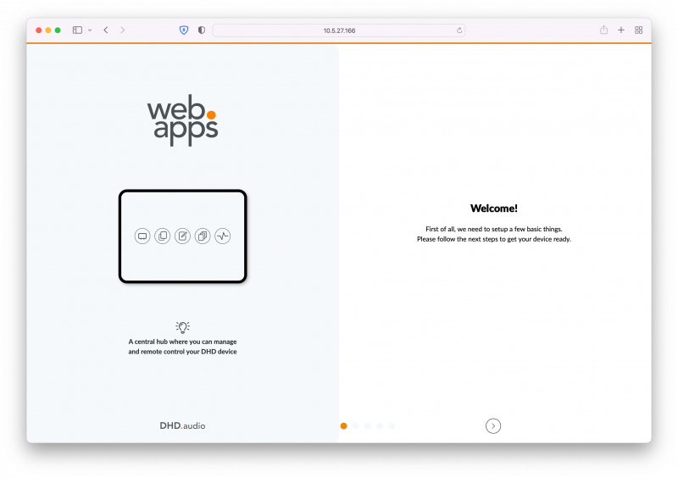
Task: Show the tab overview grid icon
Action: pyautogui.click(x=639, y=30)
